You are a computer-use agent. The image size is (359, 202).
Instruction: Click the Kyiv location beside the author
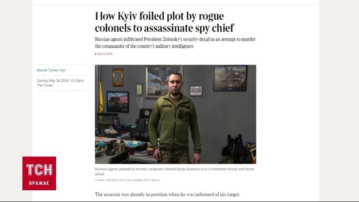(63, 70)
